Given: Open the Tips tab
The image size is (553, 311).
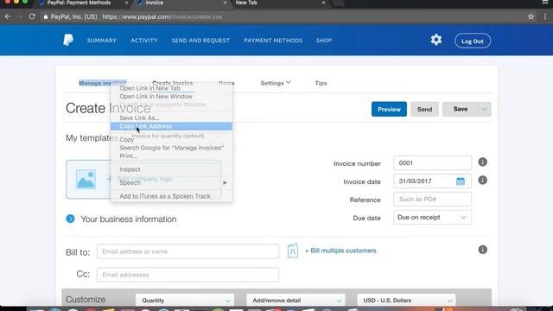Looking at the screenshot, I should pyautogui.click(x=321, y=83).
